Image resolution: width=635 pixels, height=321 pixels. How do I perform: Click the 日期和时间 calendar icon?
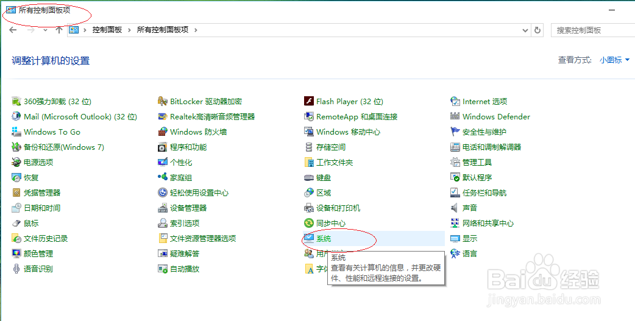(16, 208)
